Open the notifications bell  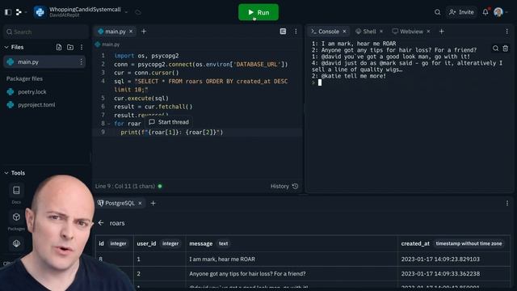[x=485, y=12]
